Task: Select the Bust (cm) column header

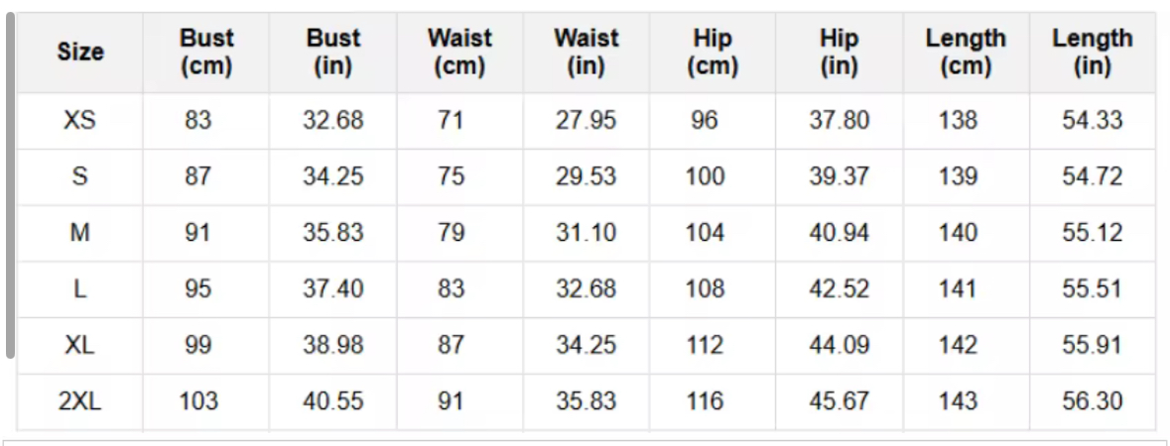Action: tap(206, 53)
